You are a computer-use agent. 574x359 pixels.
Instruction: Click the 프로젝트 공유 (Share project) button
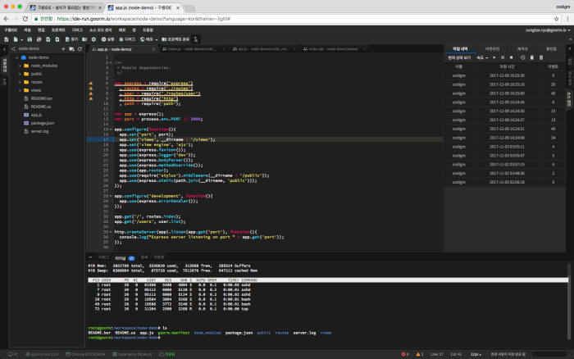pyautogui.click(x=175, y=39)
